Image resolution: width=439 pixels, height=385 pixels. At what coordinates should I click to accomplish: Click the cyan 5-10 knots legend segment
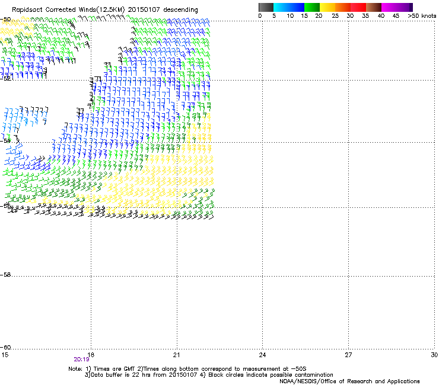281,7
